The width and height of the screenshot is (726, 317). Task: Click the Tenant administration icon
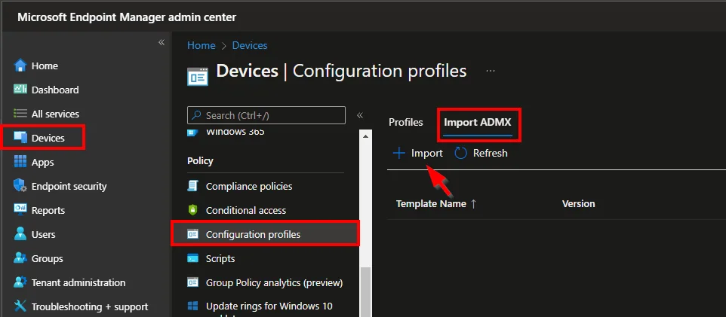(x=20, y=282)
